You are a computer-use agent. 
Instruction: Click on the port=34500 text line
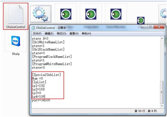tap(41, 100)
